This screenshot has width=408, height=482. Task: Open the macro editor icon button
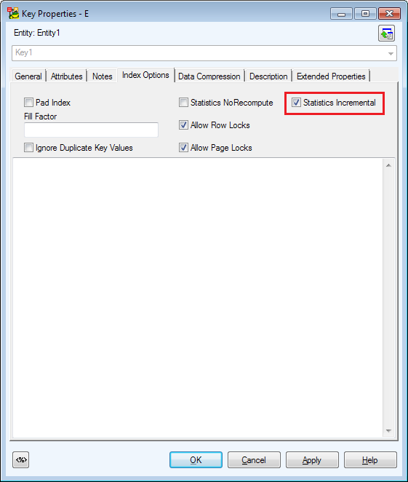coord(21,459)
